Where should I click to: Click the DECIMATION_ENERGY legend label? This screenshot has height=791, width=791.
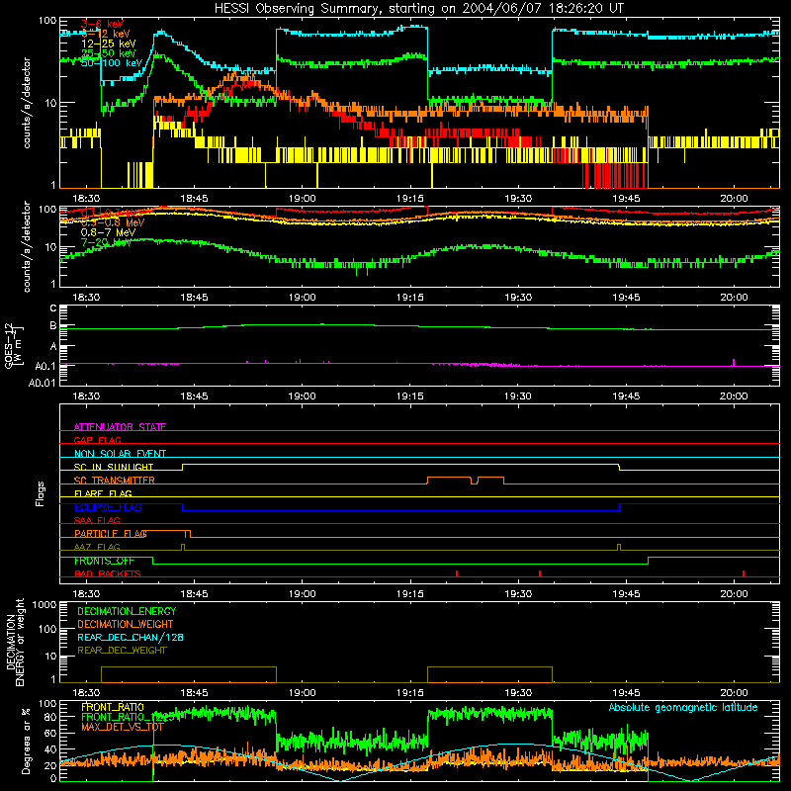[x=127, y=611]
